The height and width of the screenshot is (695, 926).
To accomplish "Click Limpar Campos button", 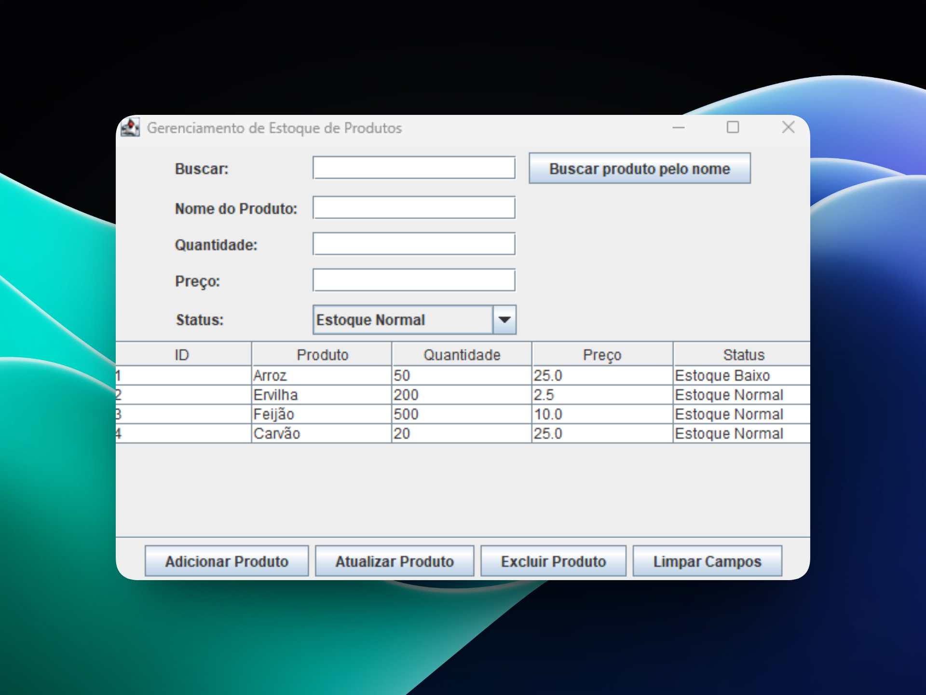I will pos(707,561).
